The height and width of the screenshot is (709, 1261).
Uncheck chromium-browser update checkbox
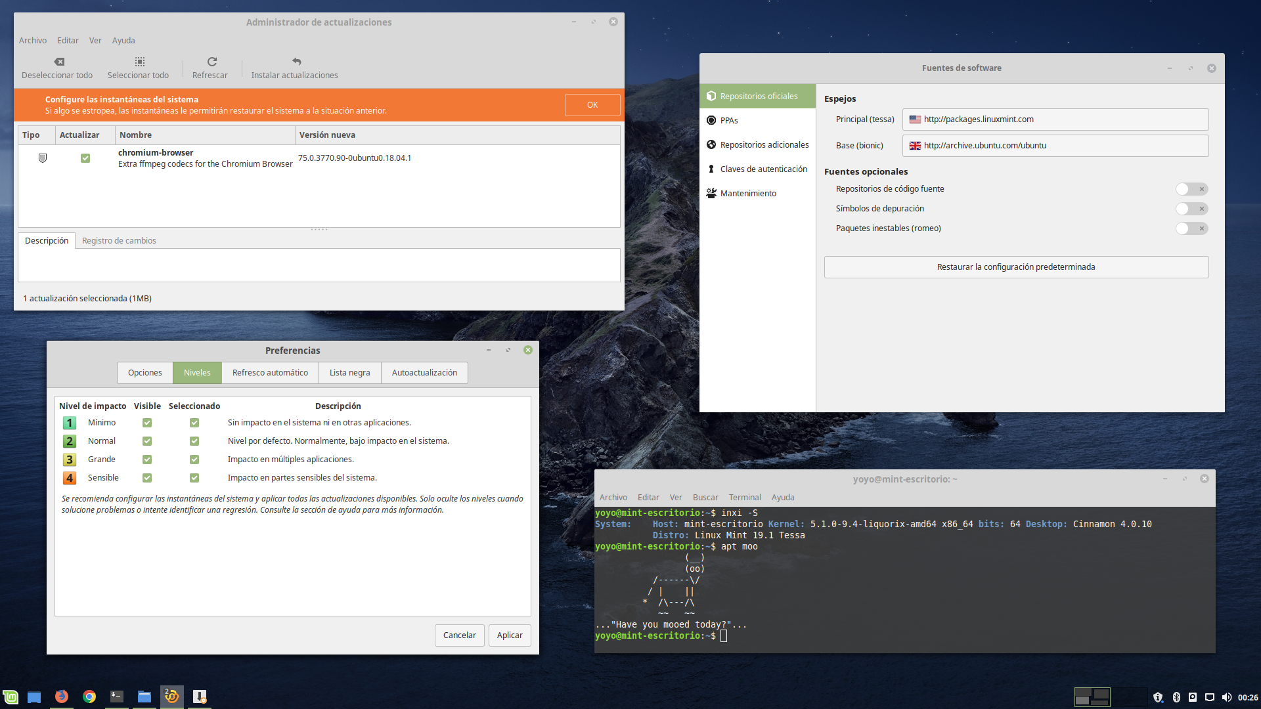point(85,158)
